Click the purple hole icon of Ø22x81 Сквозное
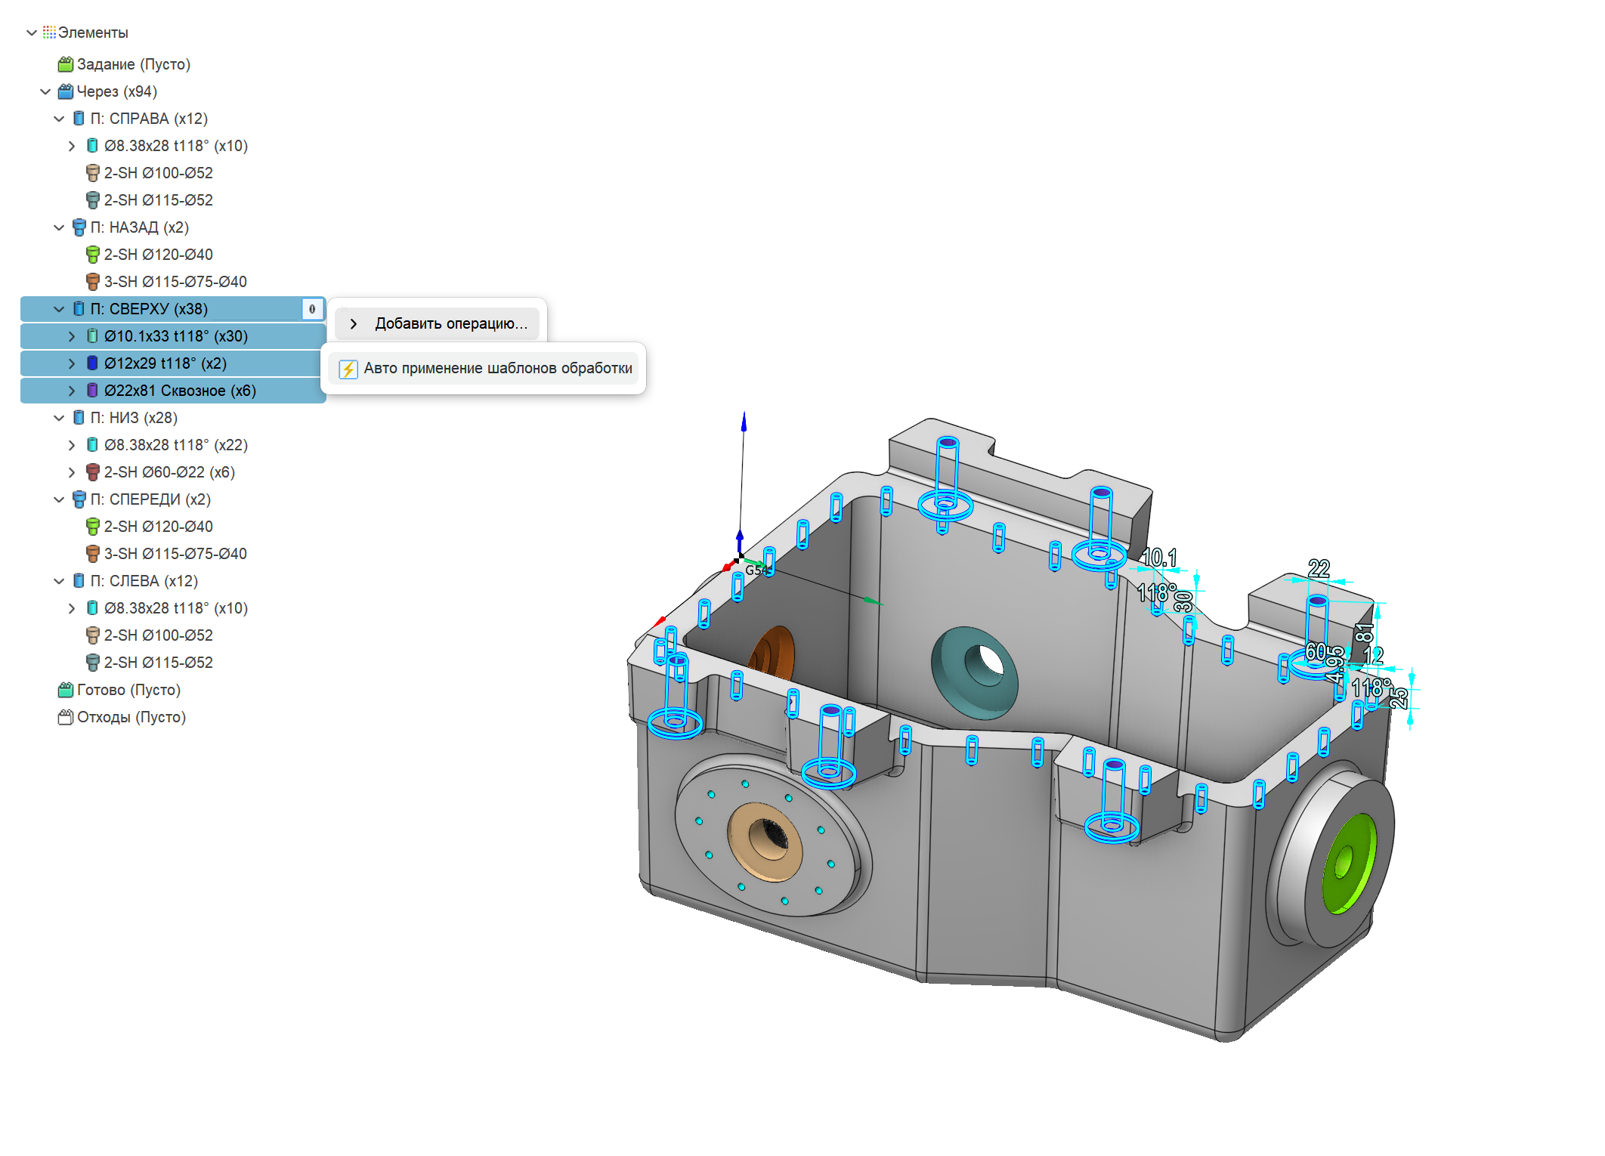Screen dimensions: 1605x1156 [92, 391]
